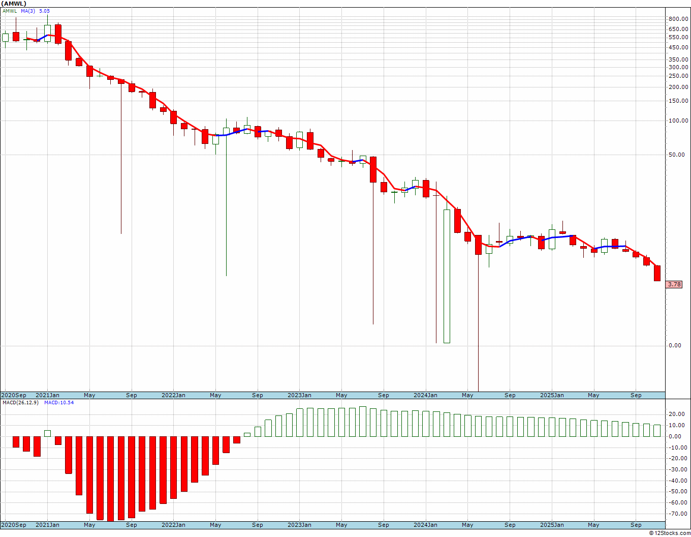Select the MACD:10.54 value label
This screenshot has height=537, width=691.
pyautogui.click(x=59, y=402)
